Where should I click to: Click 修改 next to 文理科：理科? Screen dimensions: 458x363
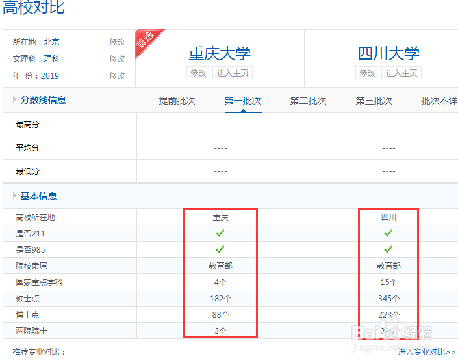pyautogui.click(x=117, y=59)
